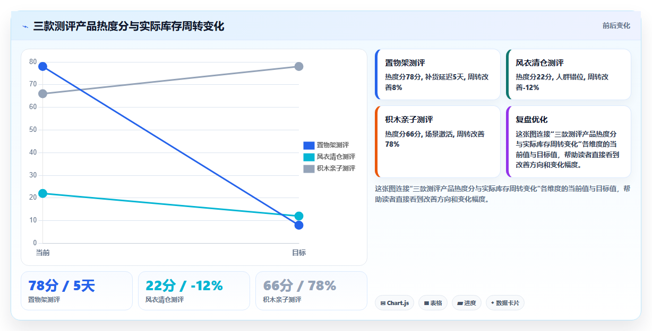Open the 复盘优化 info card

(x=568, y=141)
